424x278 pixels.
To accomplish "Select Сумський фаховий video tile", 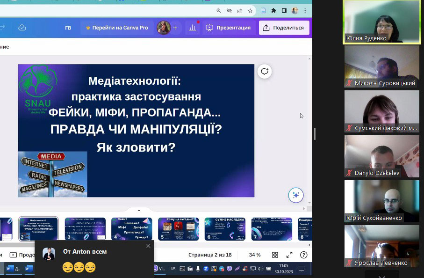I will pyautogui.click(x=382, y=111).
